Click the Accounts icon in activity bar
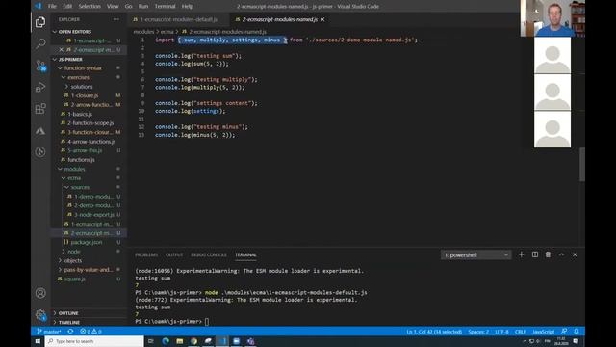This screenshot has height=347, width=616. (x=40, y=293)
